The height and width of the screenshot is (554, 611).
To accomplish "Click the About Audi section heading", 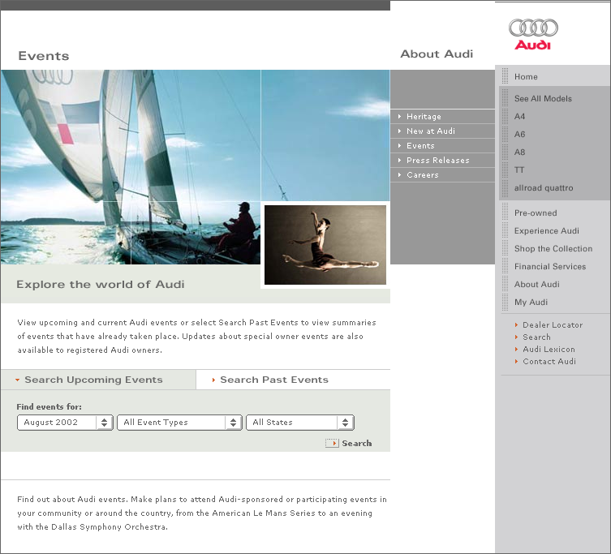I will pos(437,54).
